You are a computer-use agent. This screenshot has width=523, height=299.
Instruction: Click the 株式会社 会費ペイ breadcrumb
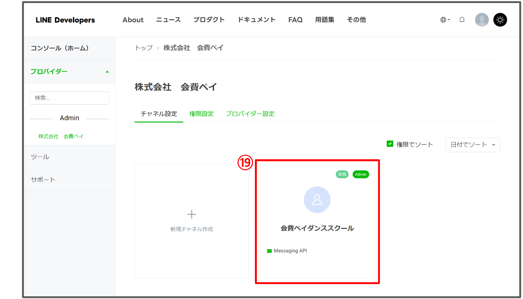(x=193, y=48)
